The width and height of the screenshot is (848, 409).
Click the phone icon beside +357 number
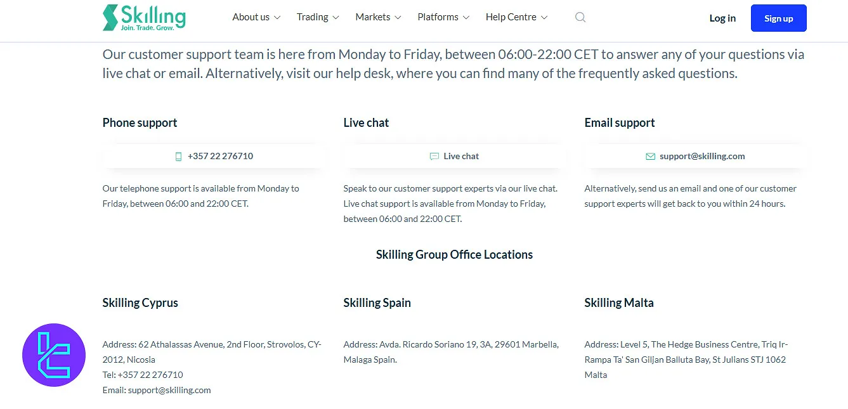click(179, 157)
